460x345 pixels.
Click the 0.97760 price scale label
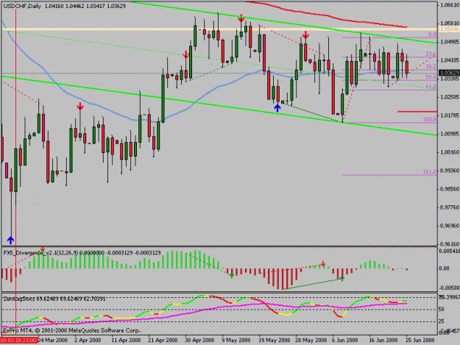click(450, 207)
